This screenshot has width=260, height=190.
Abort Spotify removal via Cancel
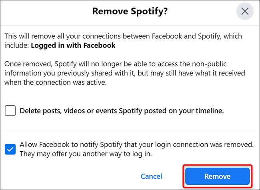click(x=151, y=176)
